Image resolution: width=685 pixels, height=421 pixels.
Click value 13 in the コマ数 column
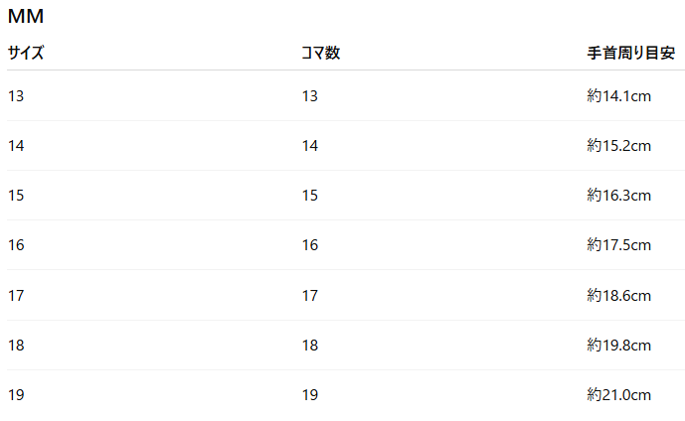click(310, 96)
